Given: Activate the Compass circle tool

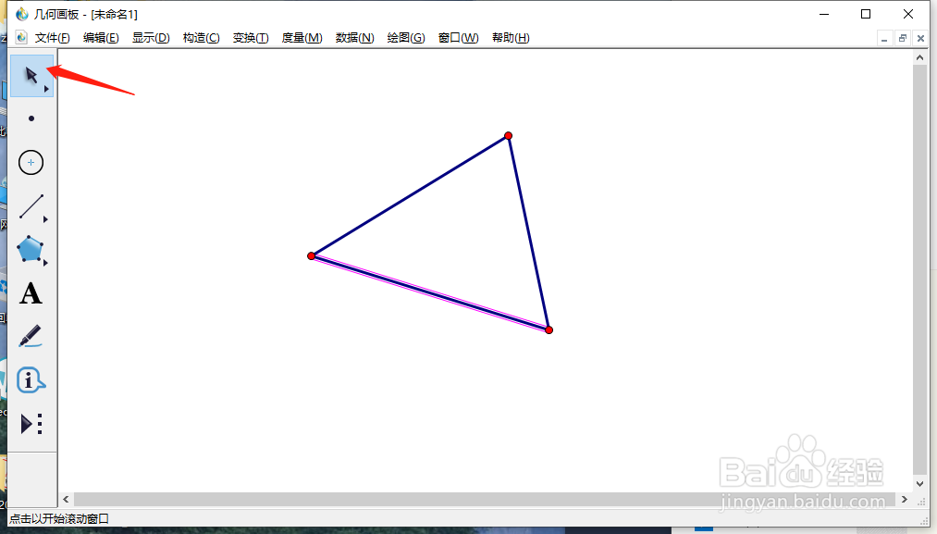Looking at the screenshot, I should (x=31, y=163).
